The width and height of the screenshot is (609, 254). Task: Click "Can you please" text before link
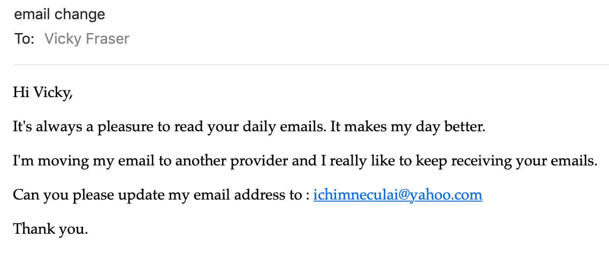tap(63, 195)
